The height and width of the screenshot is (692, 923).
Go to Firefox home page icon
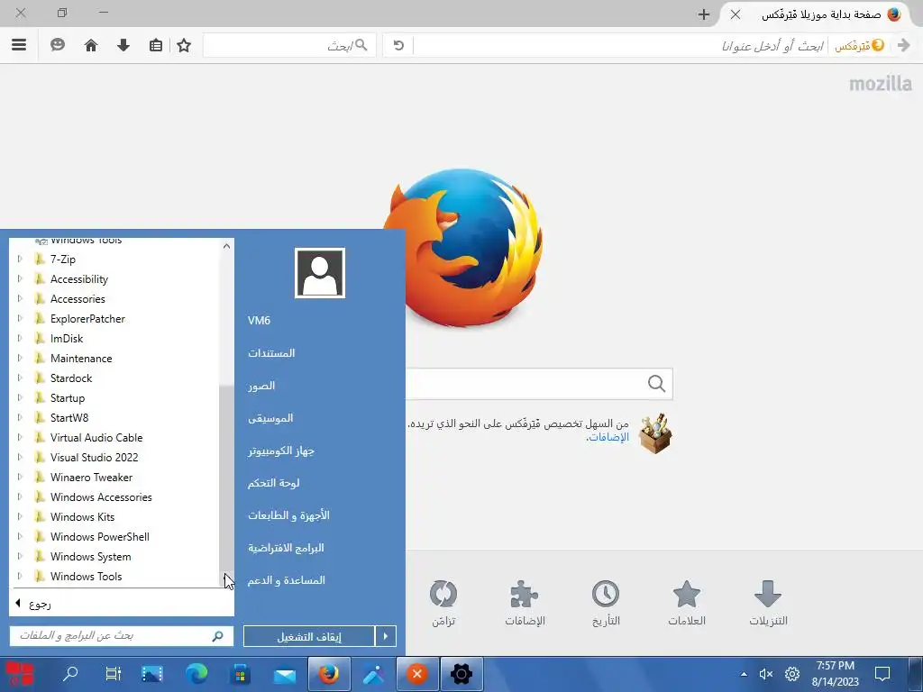point(91,45)
